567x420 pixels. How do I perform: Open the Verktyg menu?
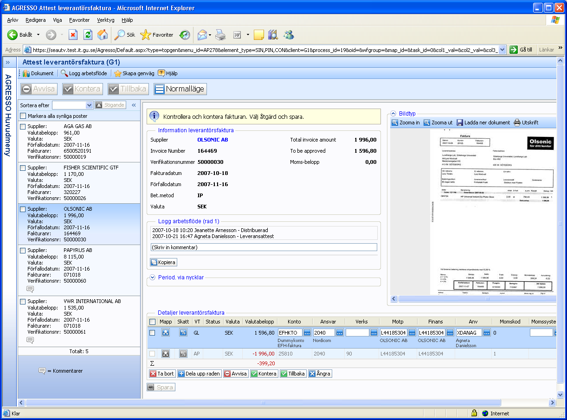106,20
